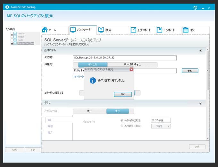Click the ネットワーク link
Image resolution: width=218 pixels, height=167 pixels.
78,77
